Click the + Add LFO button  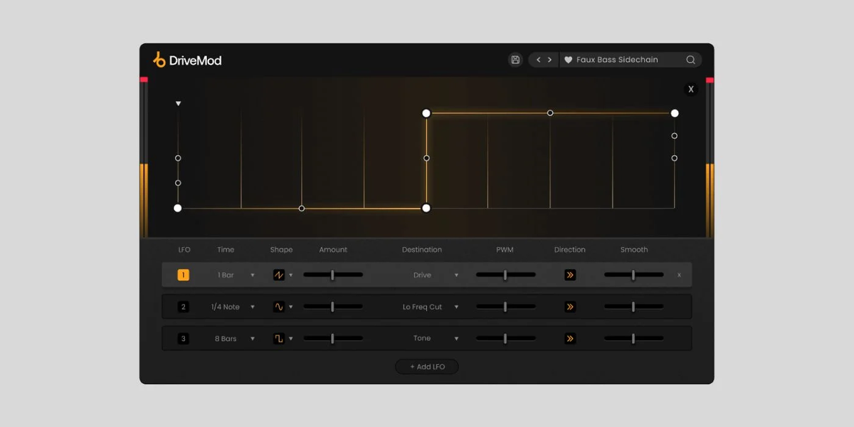point(427,367)
